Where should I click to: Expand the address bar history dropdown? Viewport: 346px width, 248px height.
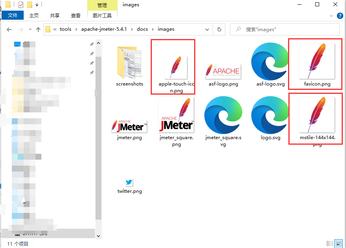tap(207, 30)
